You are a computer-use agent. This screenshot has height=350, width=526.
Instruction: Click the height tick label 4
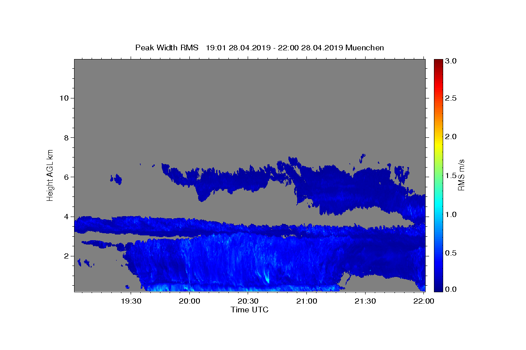coord(67,217)
